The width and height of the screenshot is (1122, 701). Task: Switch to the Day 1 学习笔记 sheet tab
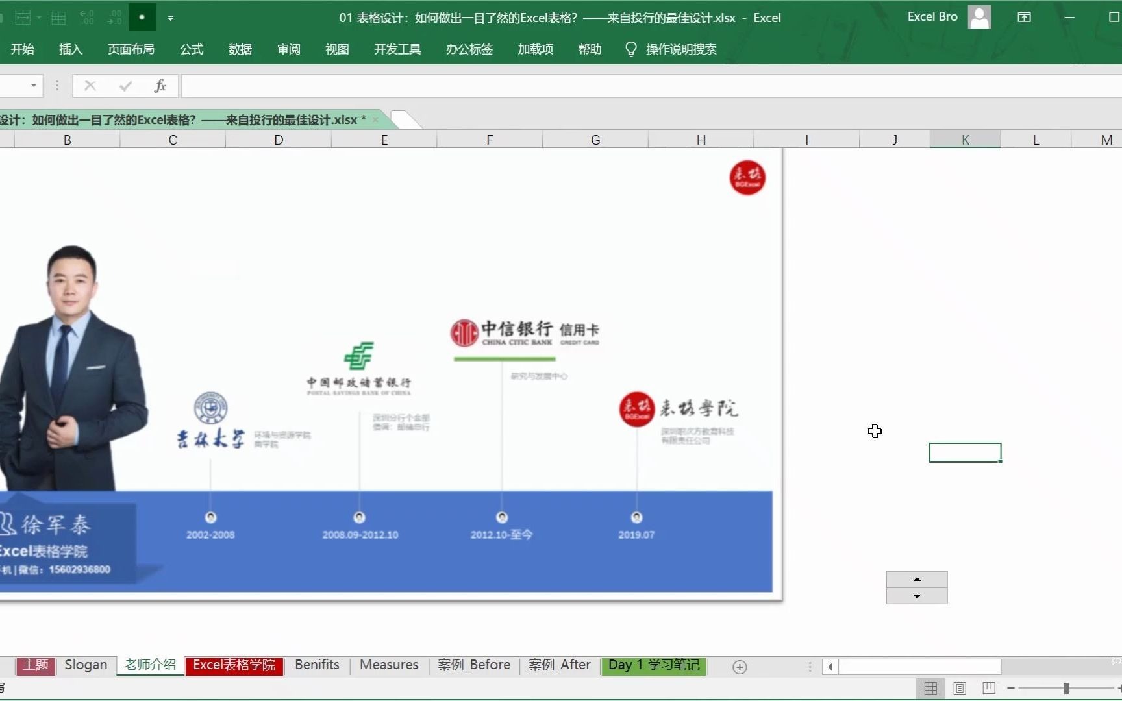point(654,665)
